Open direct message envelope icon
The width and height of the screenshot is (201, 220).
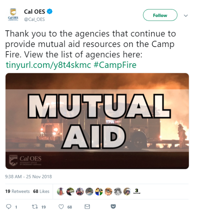click(x=87, y=207)
